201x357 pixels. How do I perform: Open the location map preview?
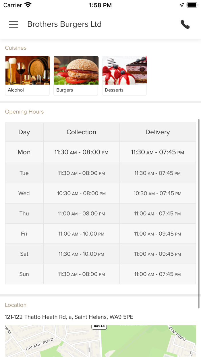click(100, 341)
